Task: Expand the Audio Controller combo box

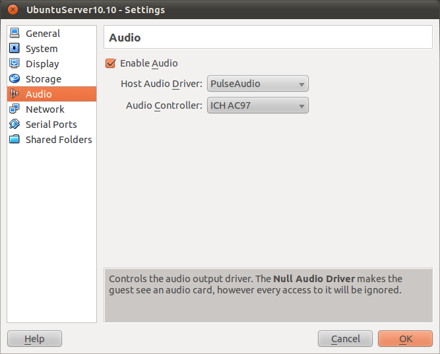Action: pos(257,105)
